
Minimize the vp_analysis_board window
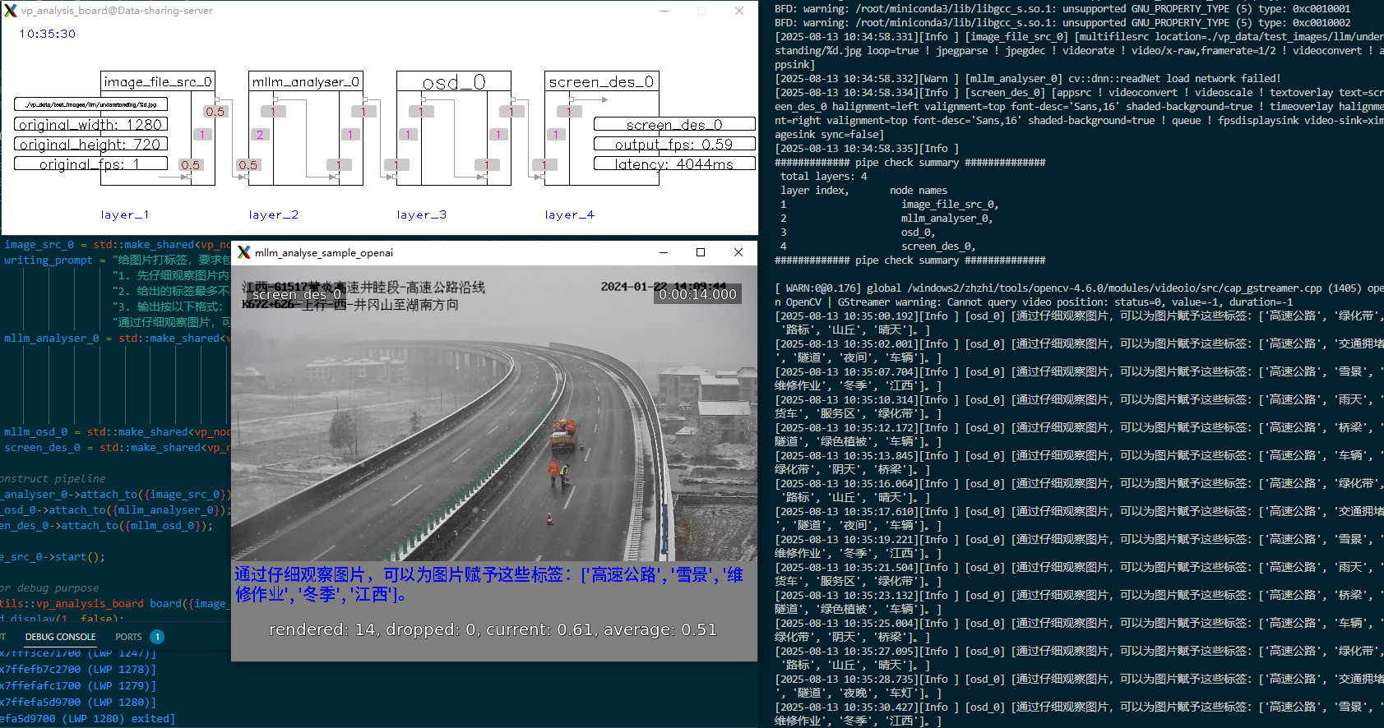point(664,11)
